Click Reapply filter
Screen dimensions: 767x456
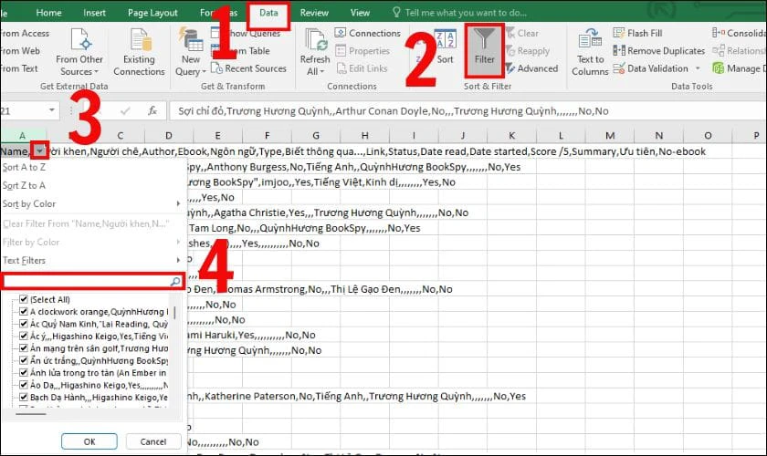(x=528, y=51)
